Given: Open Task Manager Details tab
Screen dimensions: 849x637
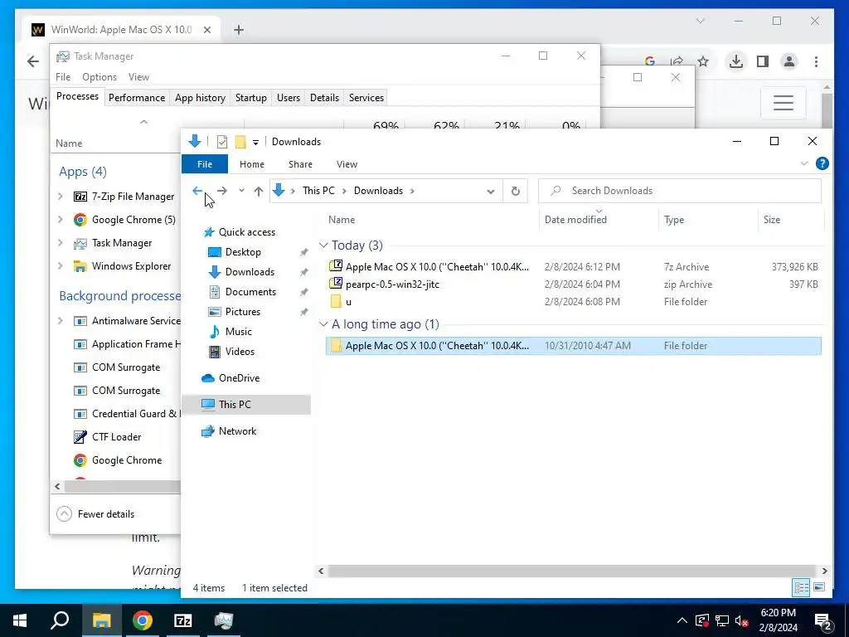Looking at the screenshot, I should [x=324, y=98].
